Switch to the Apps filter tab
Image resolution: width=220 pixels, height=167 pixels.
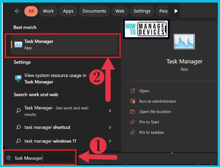click(68, 11)
